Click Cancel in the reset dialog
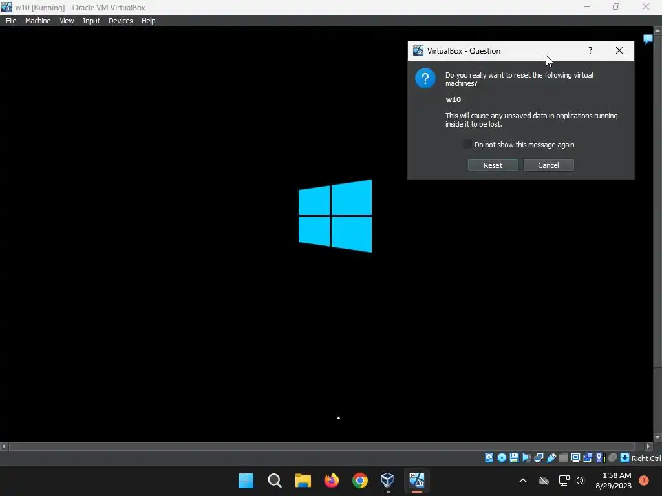The width and height of the screenshot is (662, 496). pyautogui.click(x=548, y=165)
